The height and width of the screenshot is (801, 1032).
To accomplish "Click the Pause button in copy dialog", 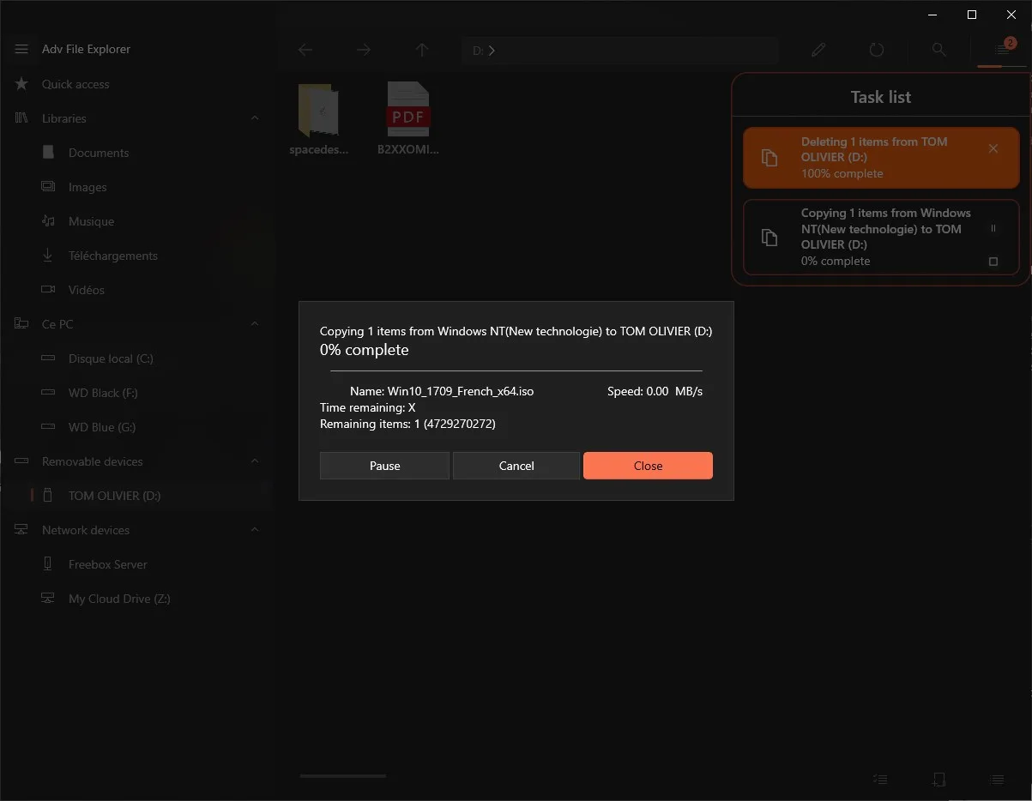I will (384, 466).
